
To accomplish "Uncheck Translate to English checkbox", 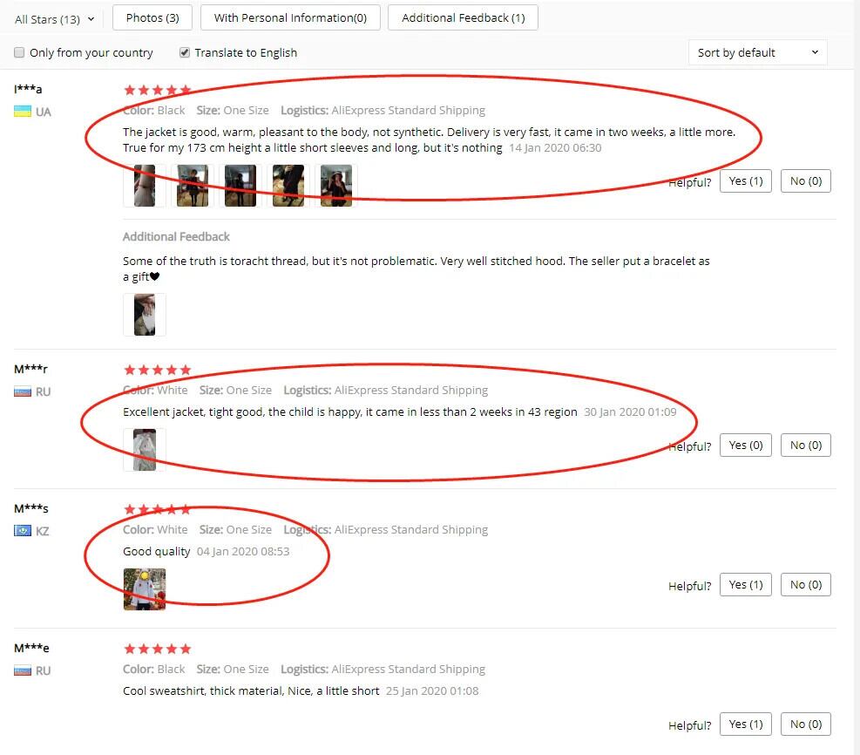I will [x=185, y=52].
